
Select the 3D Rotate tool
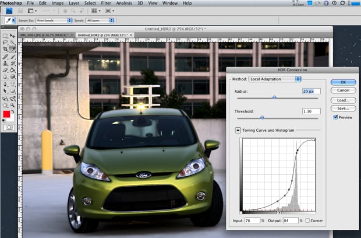coord(5,99)
